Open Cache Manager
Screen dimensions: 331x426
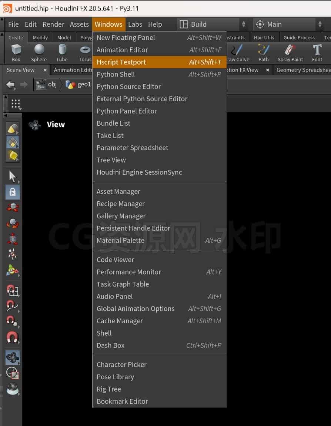click(160, 321)
